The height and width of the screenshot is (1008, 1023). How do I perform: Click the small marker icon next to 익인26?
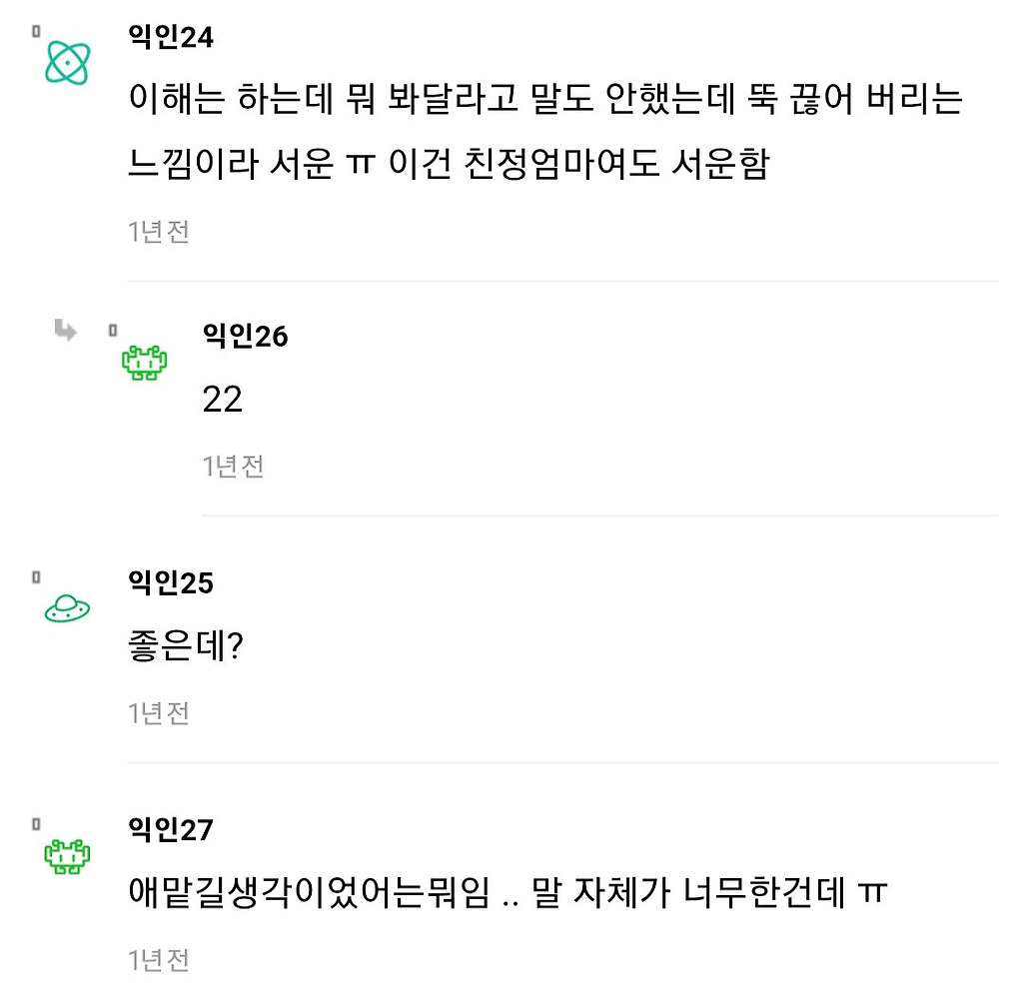tap(113, 330)
